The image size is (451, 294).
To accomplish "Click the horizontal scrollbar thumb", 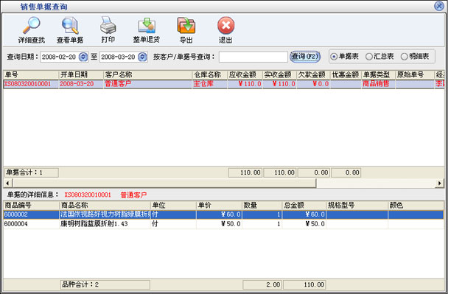I will point(165,183).
